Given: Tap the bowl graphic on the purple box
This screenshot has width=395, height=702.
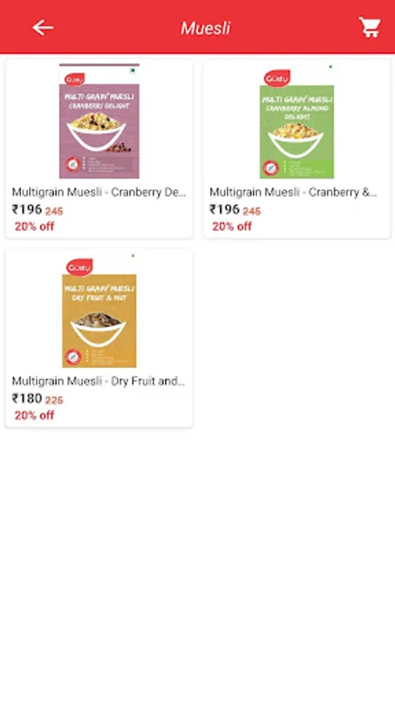Looking at the screenshot, I should (x=96, y=131).
